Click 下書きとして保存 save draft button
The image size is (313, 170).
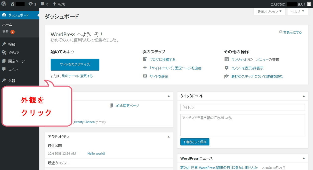tap(195, 142)
